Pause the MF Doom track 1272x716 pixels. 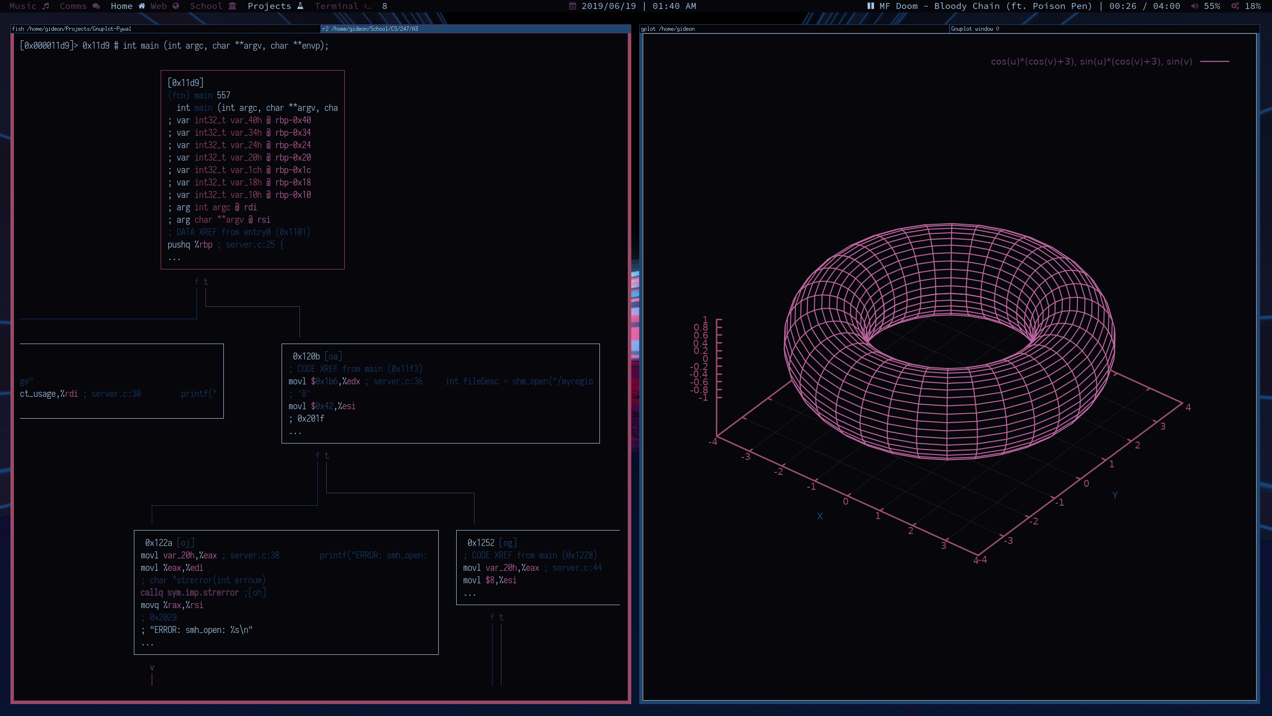coord(871,6)
